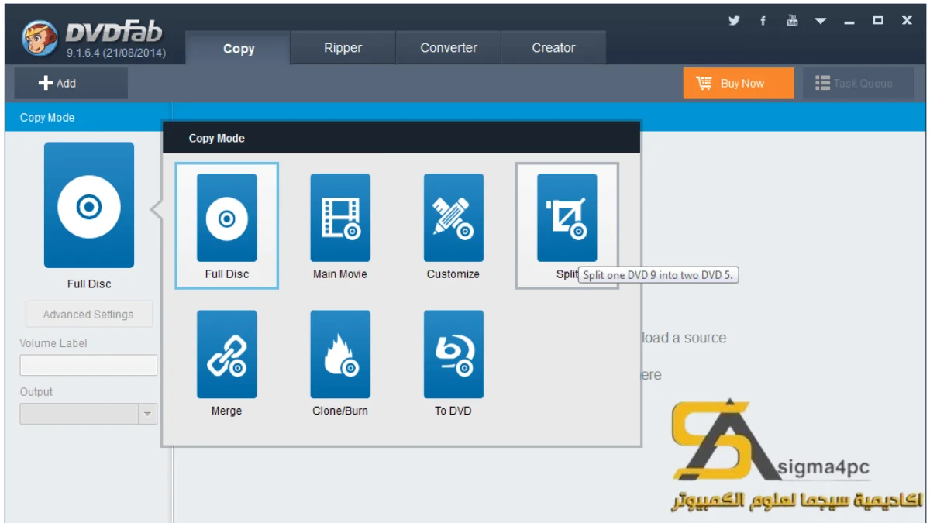Open Advanced Settings
930x523 pixels.
pos(88,315)
